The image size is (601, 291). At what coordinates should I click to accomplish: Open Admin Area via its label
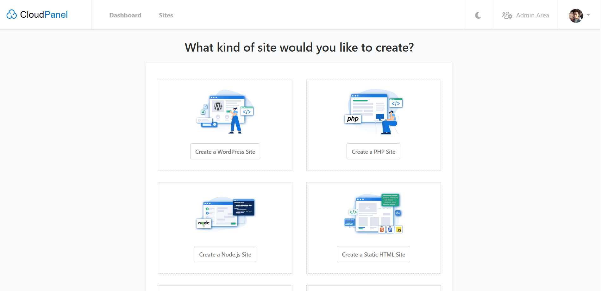click(x=533, y=15)
